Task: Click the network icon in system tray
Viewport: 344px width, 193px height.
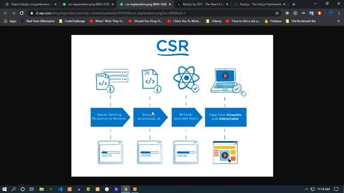Action: (x=313, y=189)
